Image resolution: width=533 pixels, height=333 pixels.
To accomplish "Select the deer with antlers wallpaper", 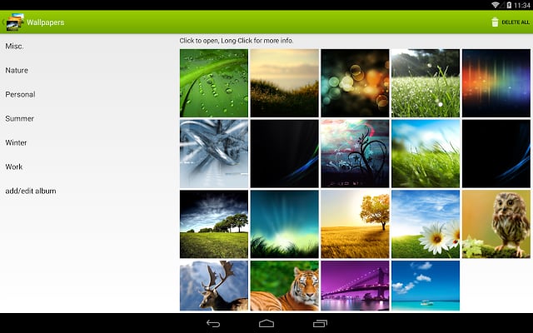I will coord(213,286).
